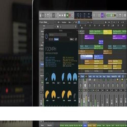Select the Master/VCA mixer filter button
The height and width of the screenshot is (127, 127).
pyautogui.click(x=114, y=76)
